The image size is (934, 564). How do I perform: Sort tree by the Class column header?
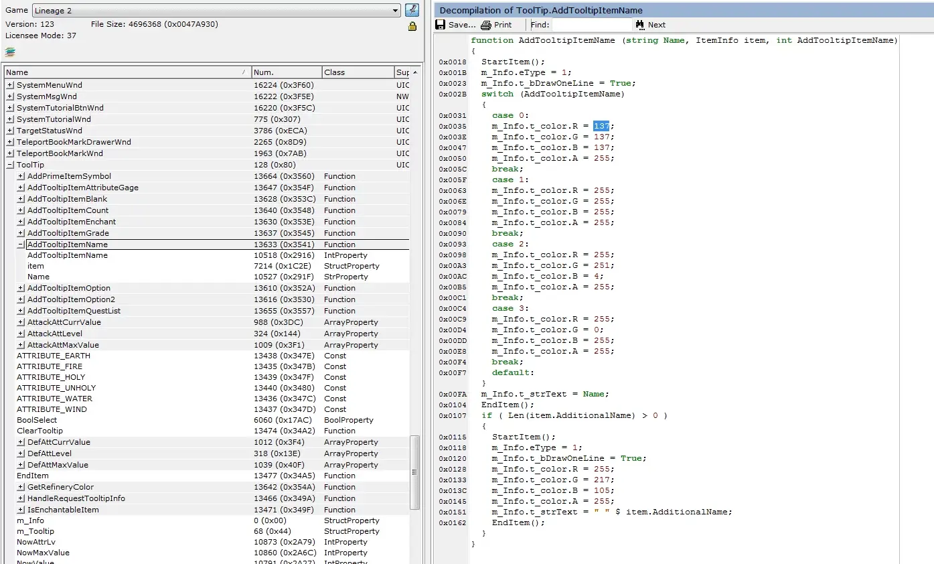(358, 72)
